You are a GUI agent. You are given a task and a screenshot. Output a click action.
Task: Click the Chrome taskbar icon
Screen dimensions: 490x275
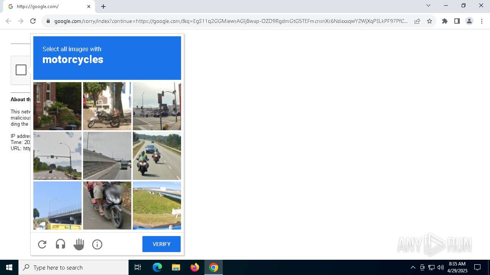click(x=214, y=267)
